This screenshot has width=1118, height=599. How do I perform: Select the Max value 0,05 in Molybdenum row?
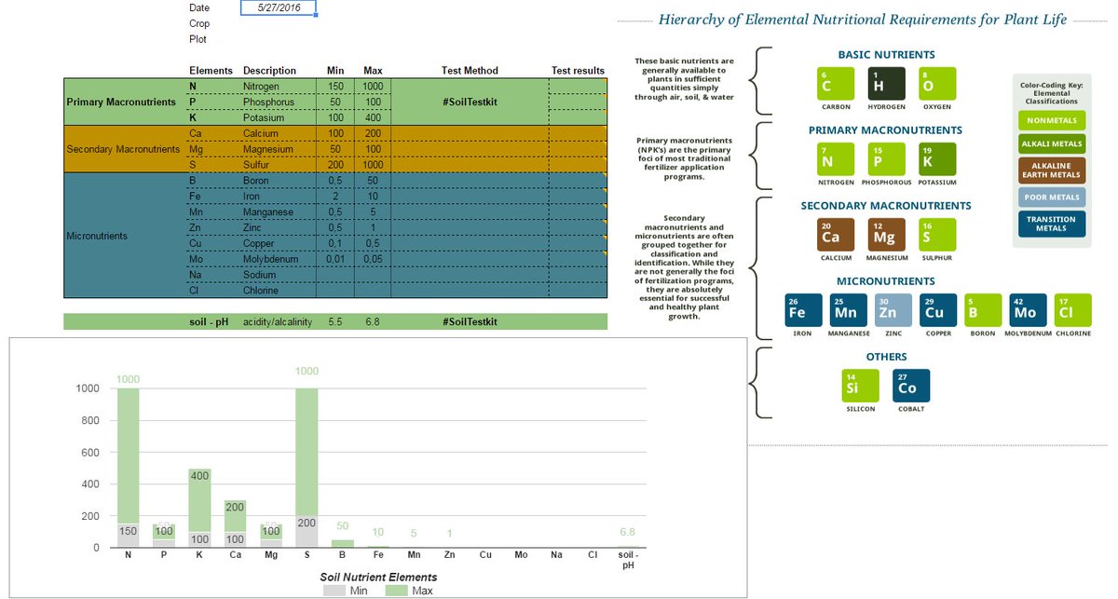coord(373,259)
